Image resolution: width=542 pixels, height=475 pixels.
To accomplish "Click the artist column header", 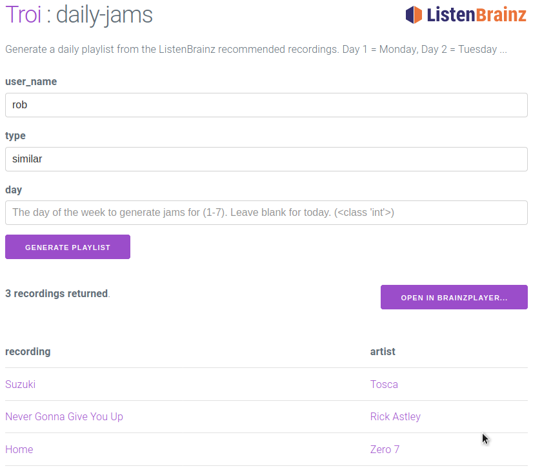I will pyautogui.click(x=383, y=351).
